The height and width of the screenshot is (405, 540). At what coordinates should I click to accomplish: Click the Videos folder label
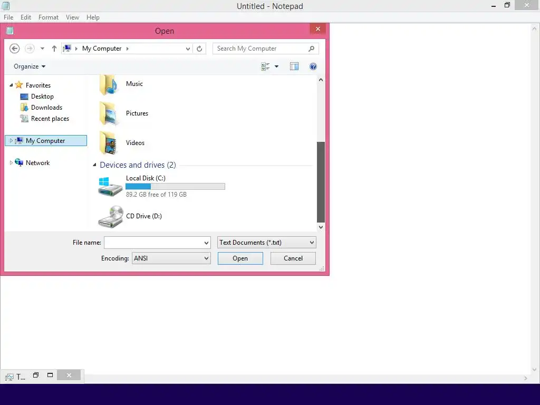(x=135, y=142)
